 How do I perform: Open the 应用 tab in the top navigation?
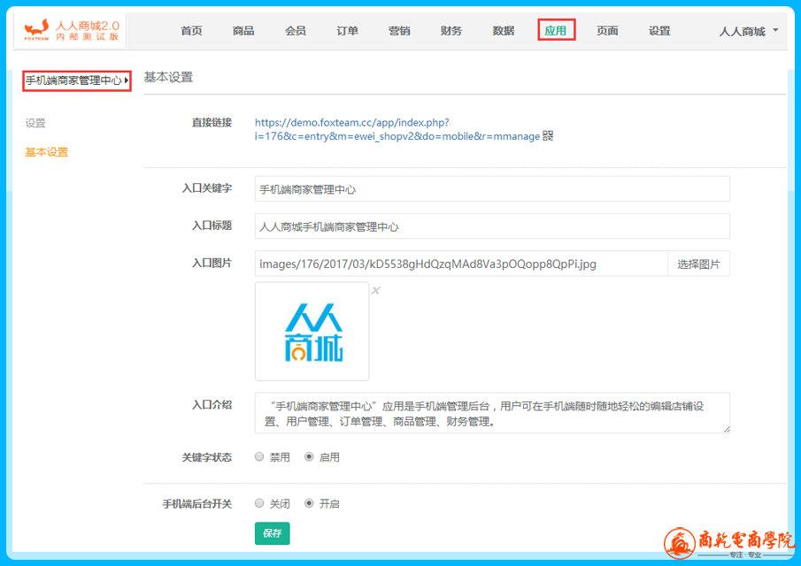(x=556, y=31)
